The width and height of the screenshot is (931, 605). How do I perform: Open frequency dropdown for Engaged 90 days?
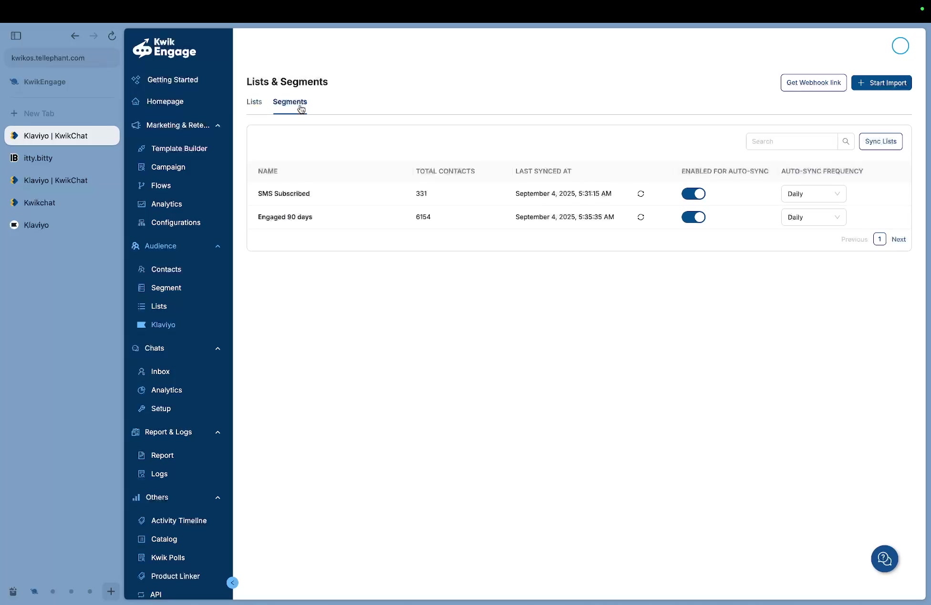tap(814, 217)
